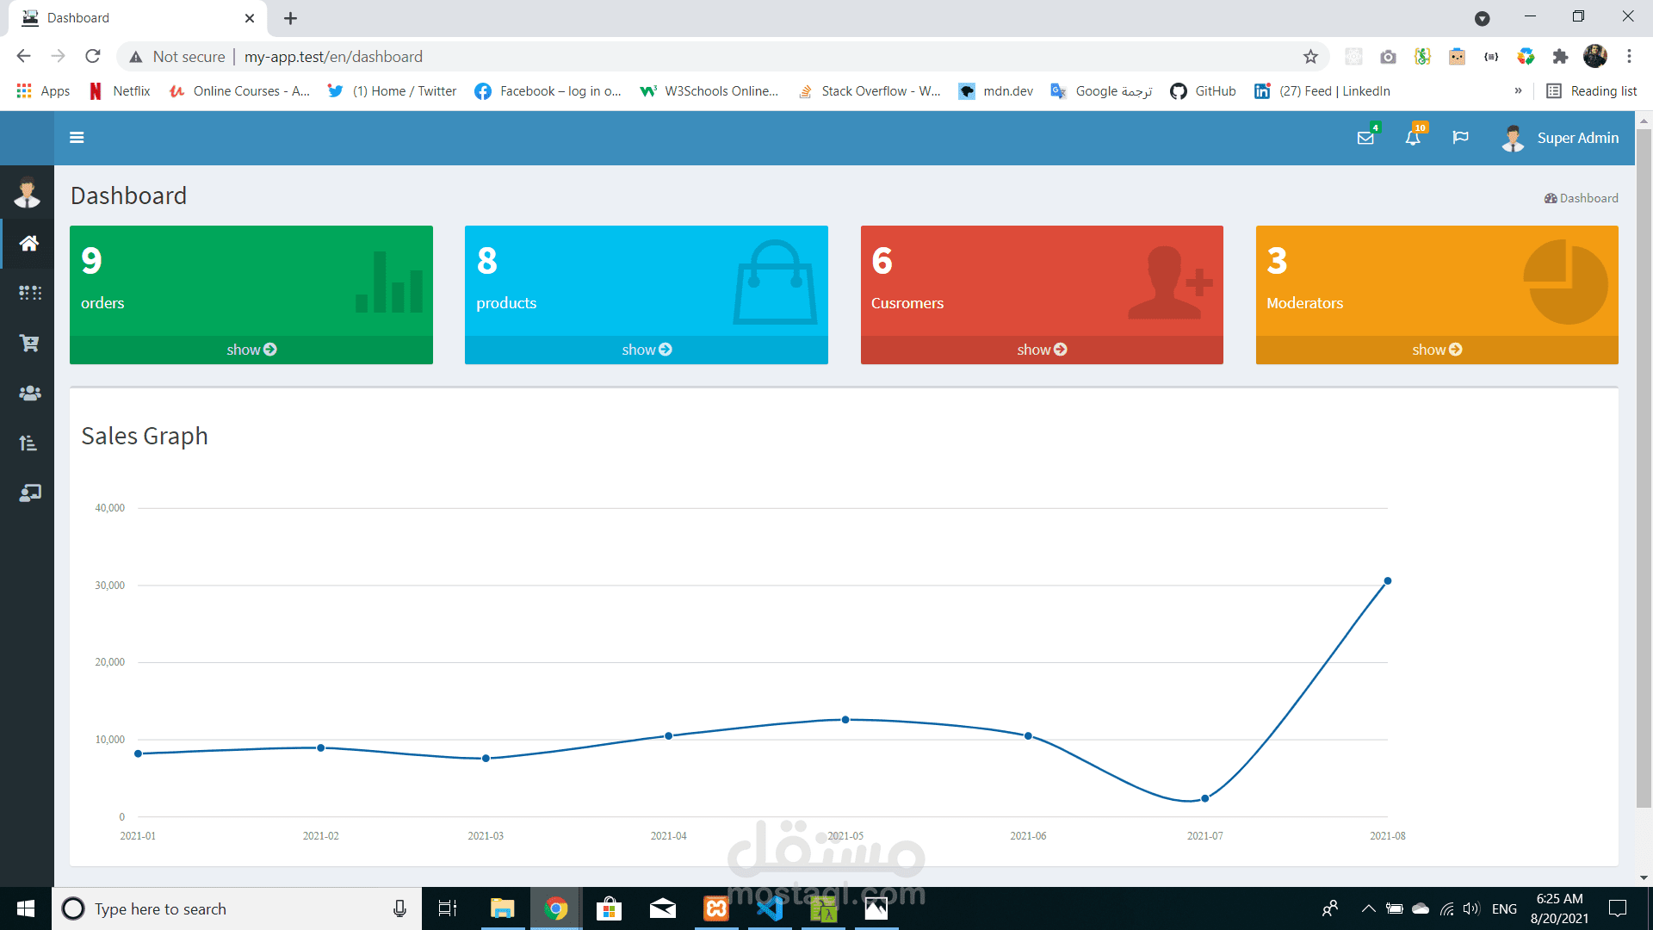Show products in the blue card
The width and height of the screenshot is (1653, 930).
(x=647, y=350)
